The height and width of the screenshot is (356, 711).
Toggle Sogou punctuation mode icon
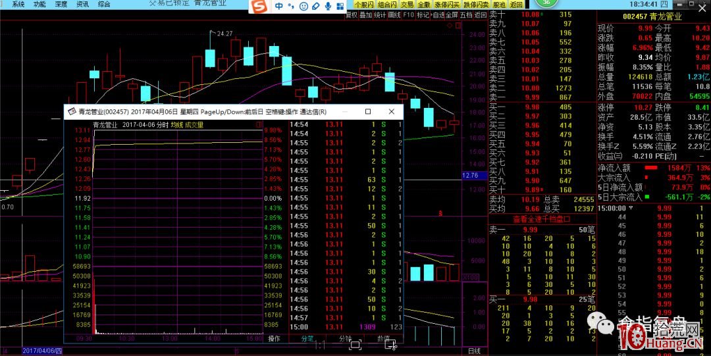[x=291, y=7]
